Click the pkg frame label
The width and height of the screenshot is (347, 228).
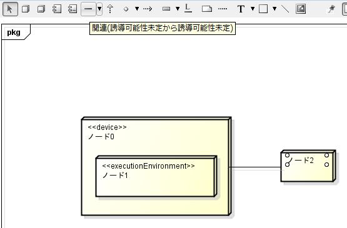[14, 32]
